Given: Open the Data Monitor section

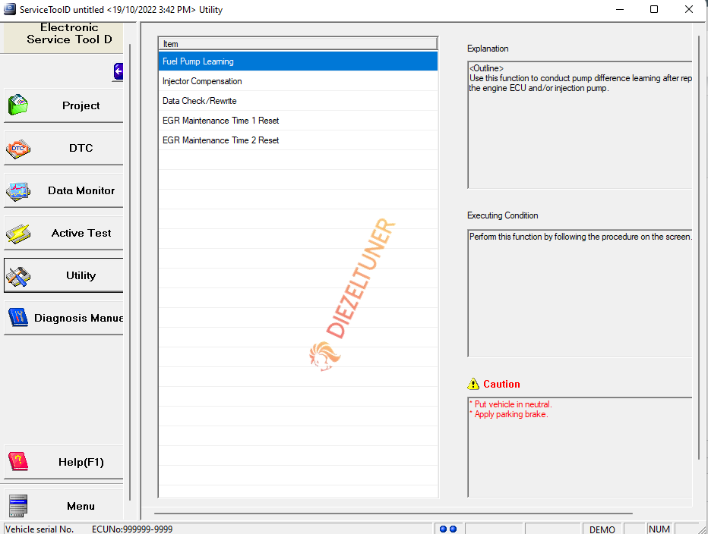Looking at the screenshot, I should pos(63,191).
